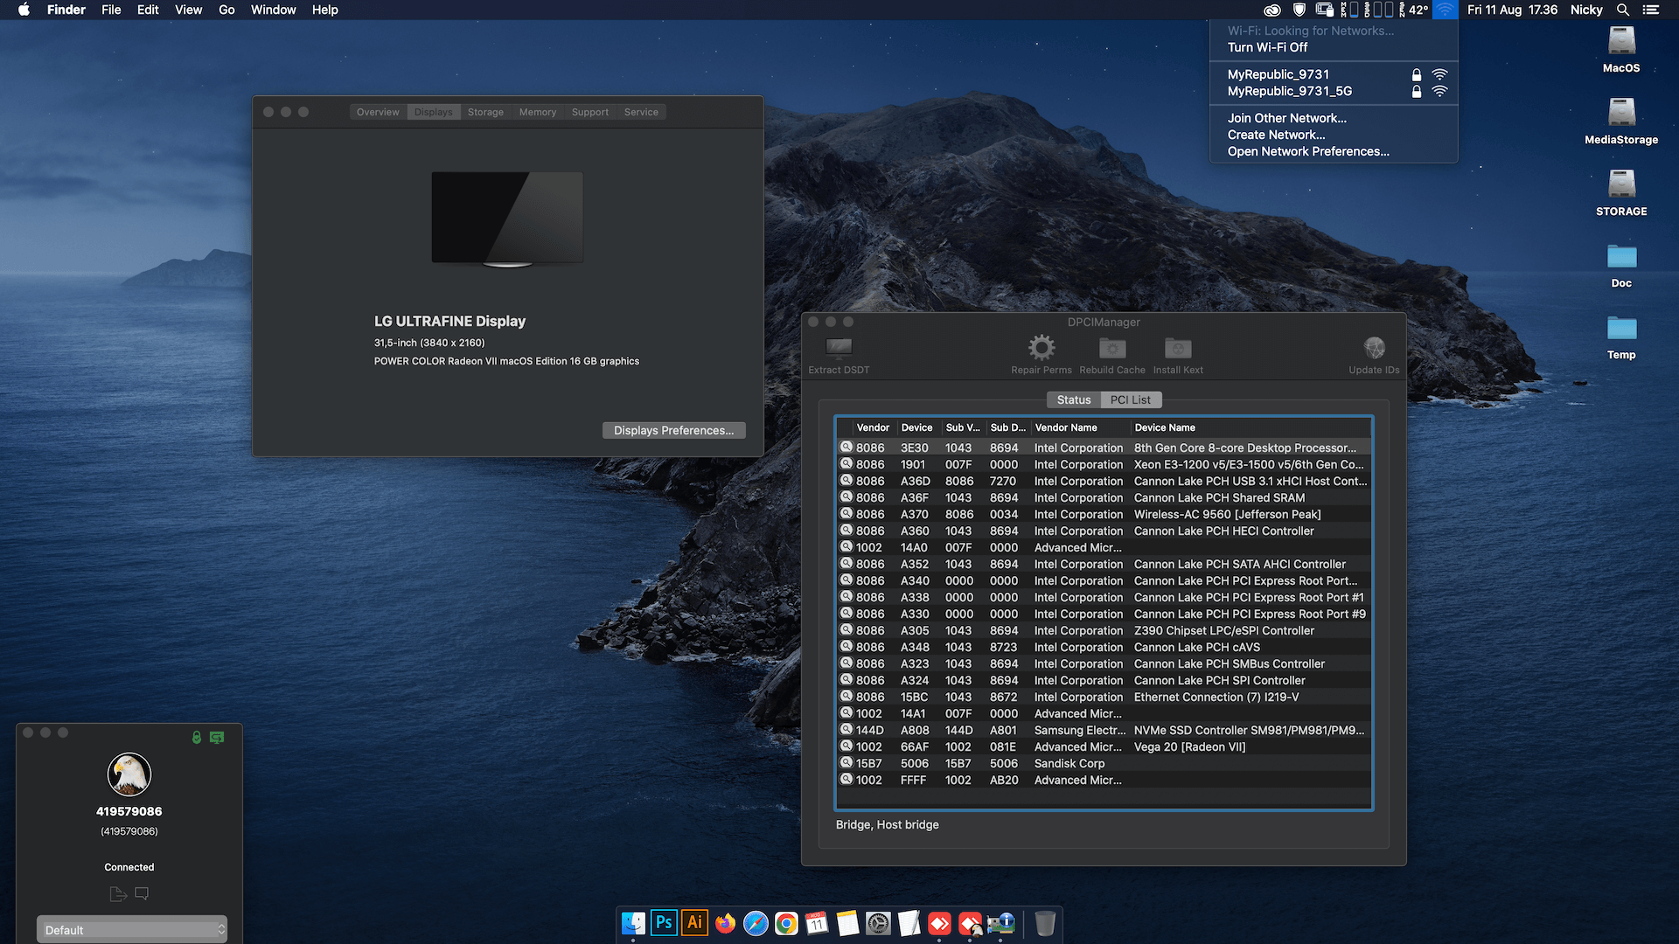Open the Window menu
Screen dimensions: 1679x944
[x=274, y=10]
